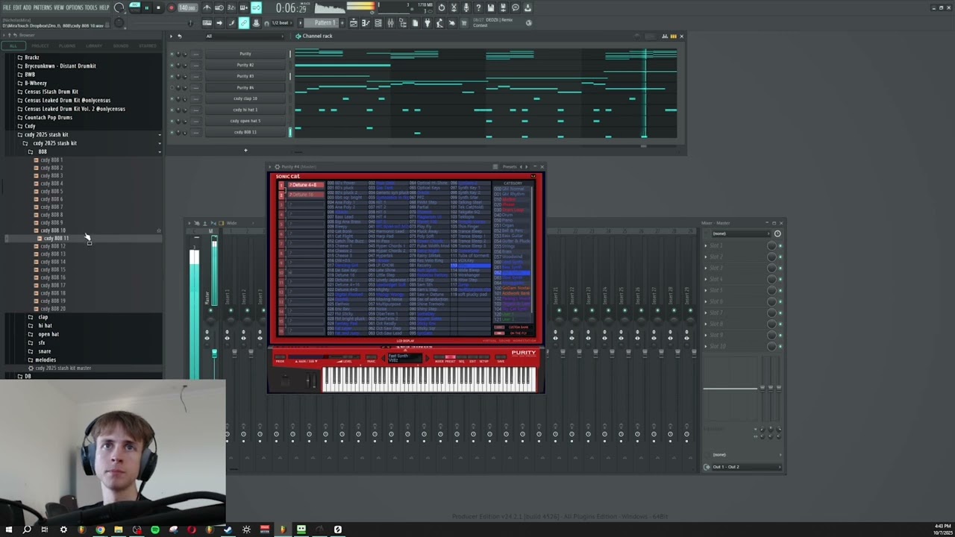The height and width of the screenshot is (537, 955).
Task: Click the help question mark icon
Action: point(478,7)
